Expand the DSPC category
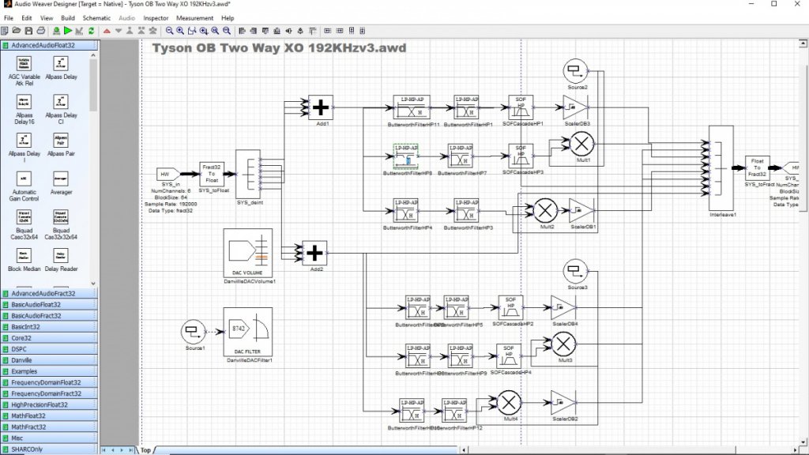The image size is (809, 455). click(x=49, y=349)
